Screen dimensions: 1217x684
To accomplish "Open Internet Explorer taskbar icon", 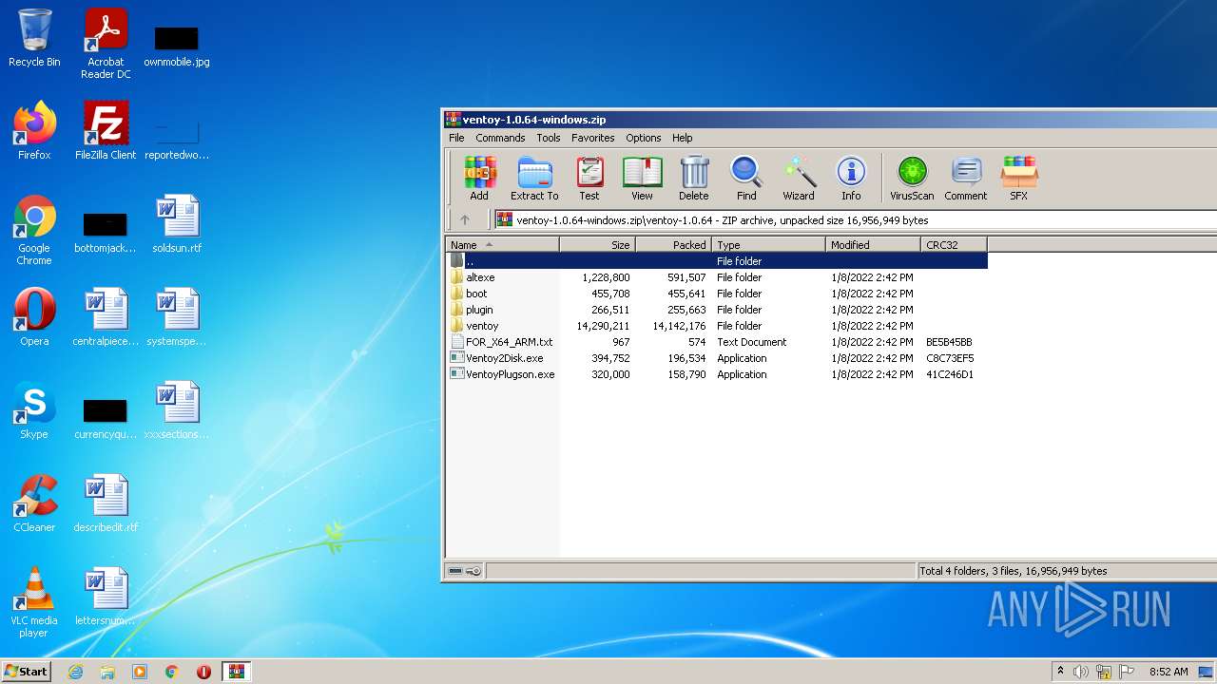I will pyautogui.click(x=75, y=672).
